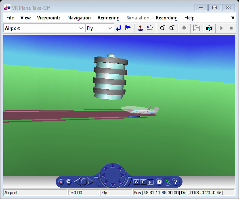Viewport: 239px width, 199px height.
Task: Move forward using navigation wheel up arrow
Action: (113, 165)
